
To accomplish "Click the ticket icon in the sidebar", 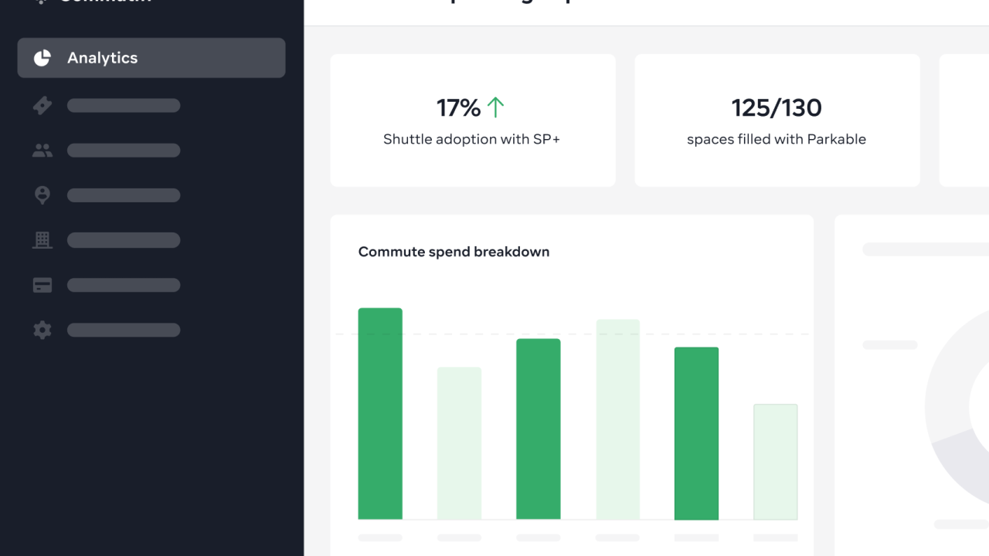I will point(42,105).
